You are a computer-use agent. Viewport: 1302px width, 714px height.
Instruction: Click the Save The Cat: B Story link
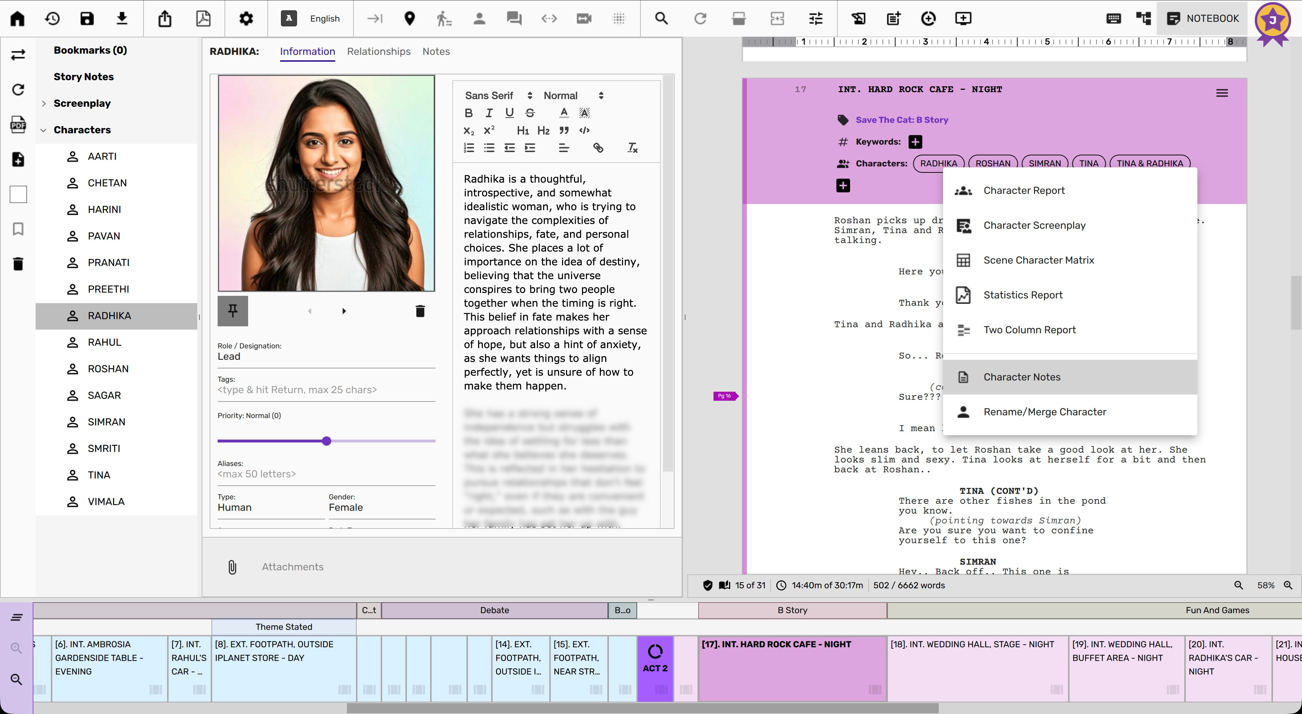pos(902,120)
